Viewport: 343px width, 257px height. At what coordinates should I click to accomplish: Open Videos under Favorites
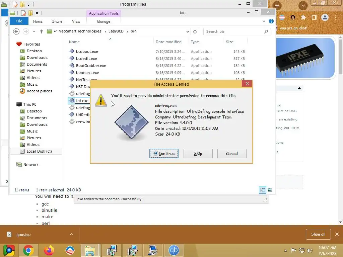point(33,78)
